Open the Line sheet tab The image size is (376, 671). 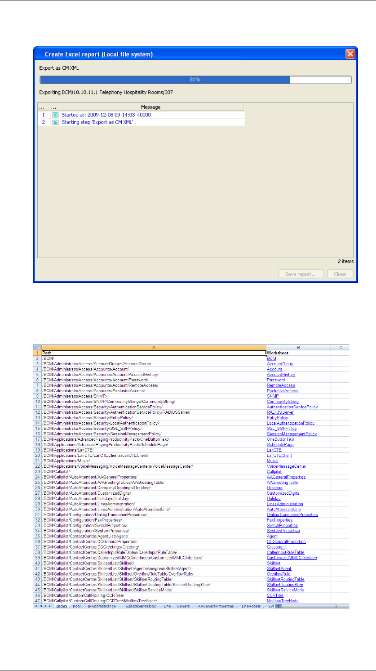point(167,606)
